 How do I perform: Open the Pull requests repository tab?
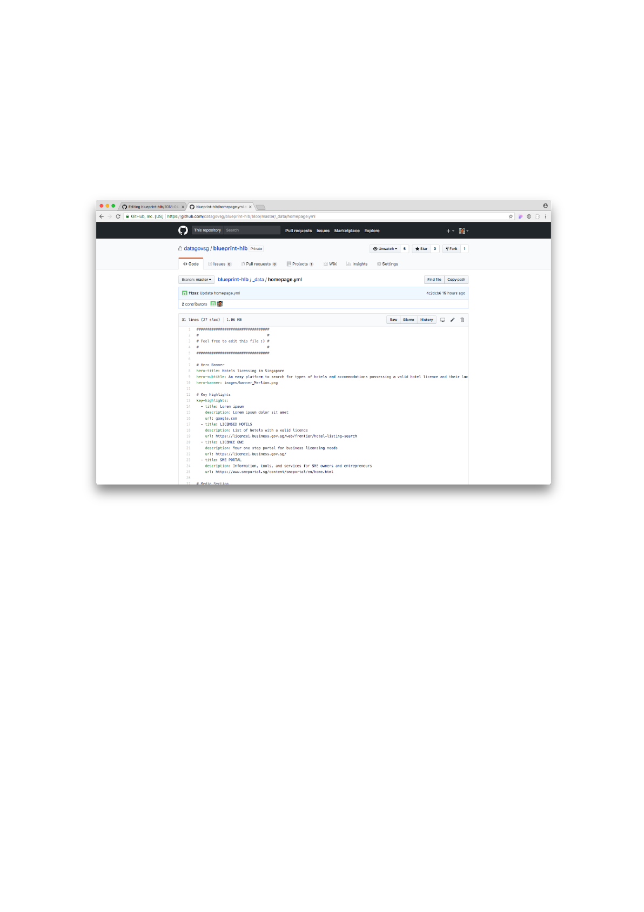(259, 264)
